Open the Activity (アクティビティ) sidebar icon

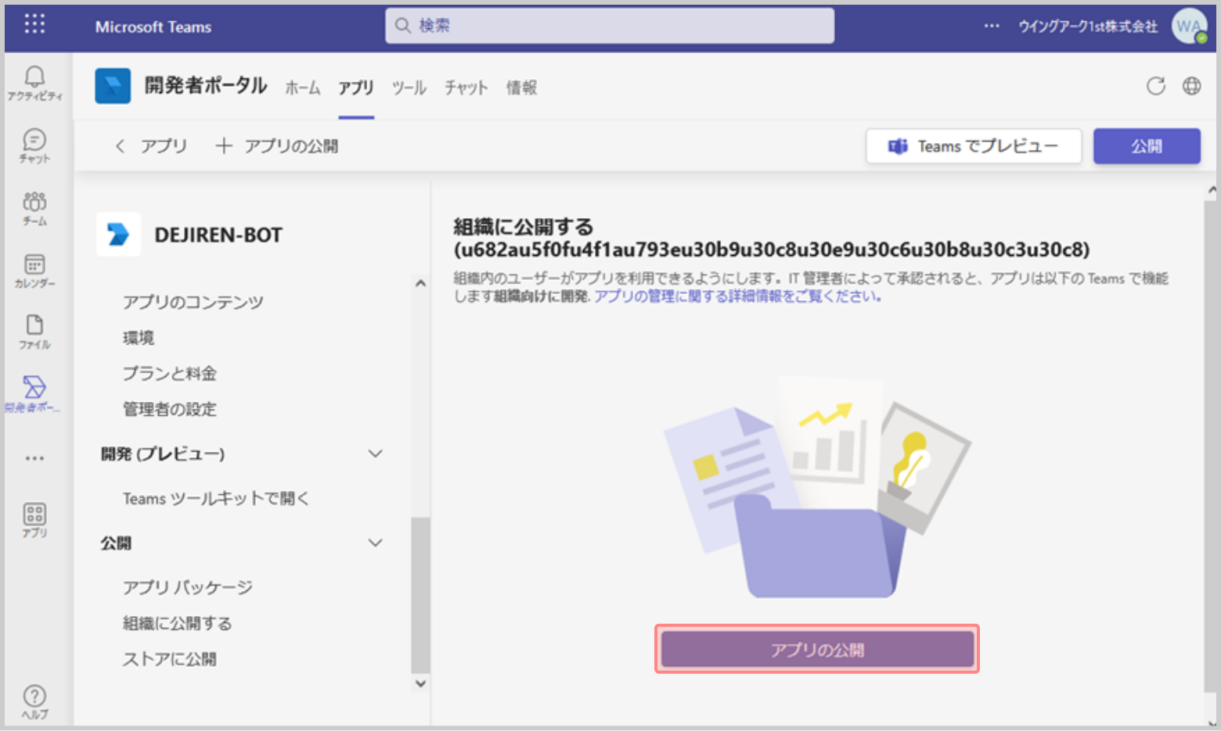(34, 84)
